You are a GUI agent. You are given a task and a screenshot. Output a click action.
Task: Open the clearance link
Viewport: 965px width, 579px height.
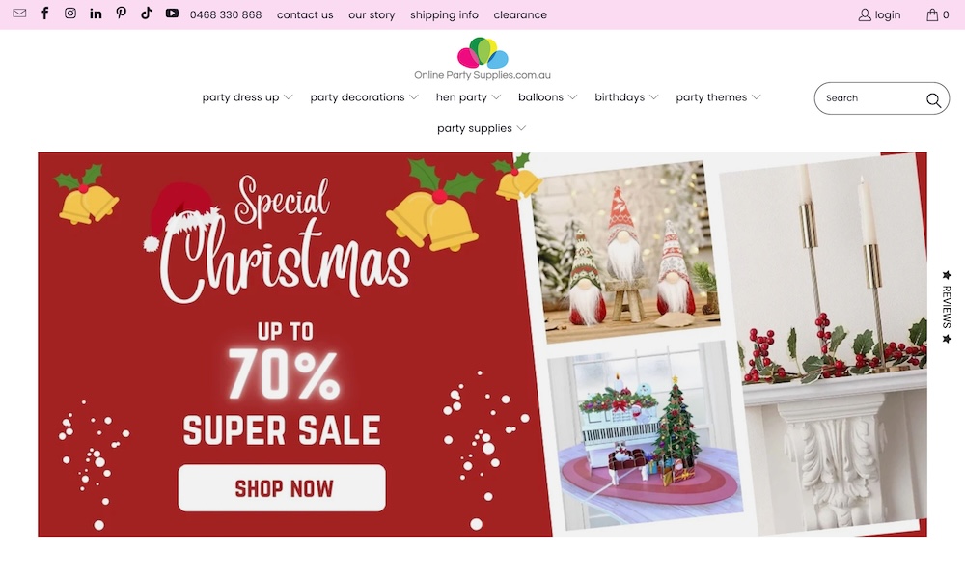tap(520, 14)
